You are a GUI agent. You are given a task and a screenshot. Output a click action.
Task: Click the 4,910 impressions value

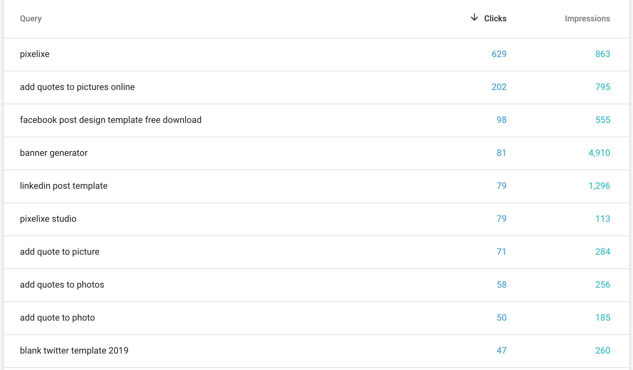(599, 153)
